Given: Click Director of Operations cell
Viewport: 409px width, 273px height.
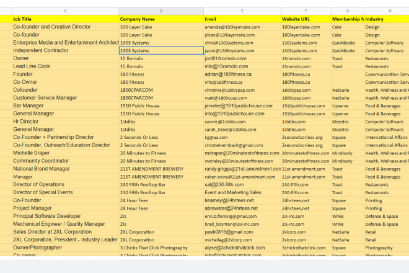Looking at the screenshot, I should (65, 184).
